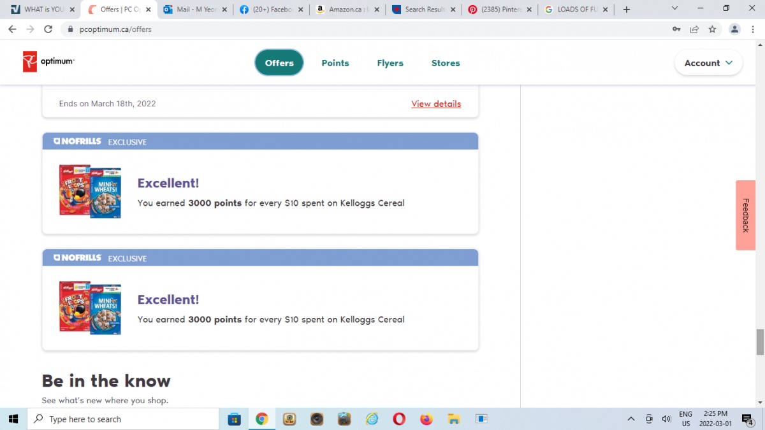Launch Internet Explorer from the taskbar
Image resolution: width=765 pixels, height=430 pixels.
pos(372,419)
